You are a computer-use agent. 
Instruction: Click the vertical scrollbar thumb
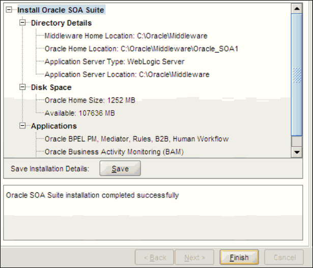297,76
